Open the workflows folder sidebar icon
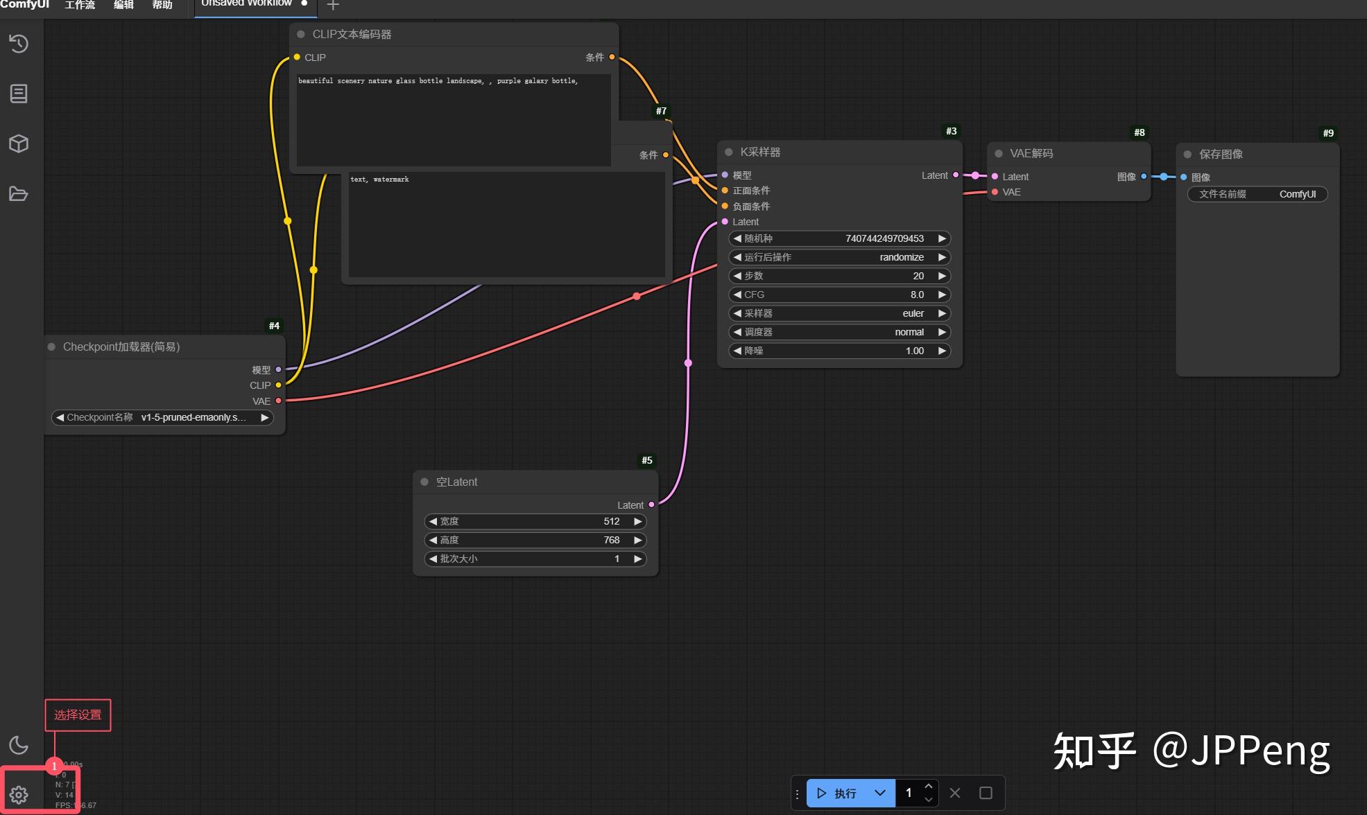 coord(19,193)
